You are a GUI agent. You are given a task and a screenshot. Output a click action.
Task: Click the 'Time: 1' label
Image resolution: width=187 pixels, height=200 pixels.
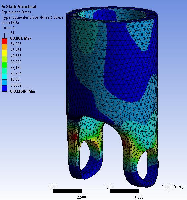pos(8,28)
